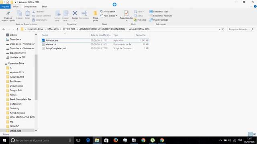The height and width of the screenshot is (144, 257).
Task: Show hidden system tray icons
Action: click(x=220, y=140)
